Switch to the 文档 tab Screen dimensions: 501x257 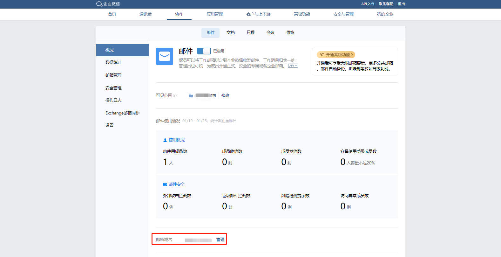pos(230,32)
